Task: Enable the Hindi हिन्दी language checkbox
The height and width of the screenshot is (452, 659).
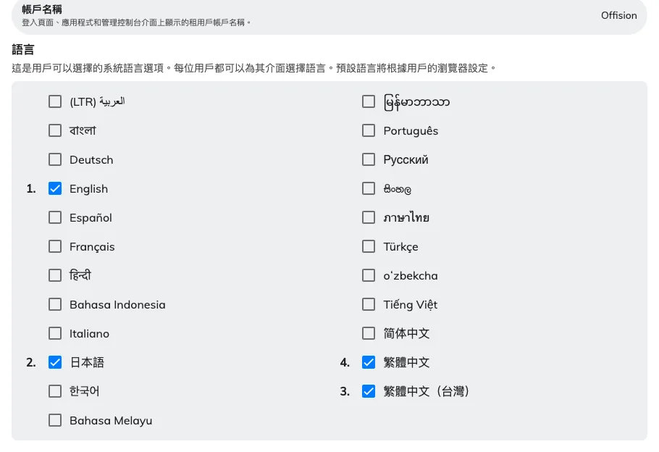Action: click(55, 275)
